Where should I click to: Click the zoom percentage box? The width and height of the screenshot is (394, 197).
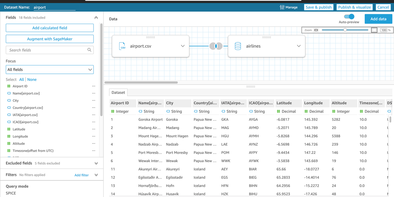coord(384,30)
